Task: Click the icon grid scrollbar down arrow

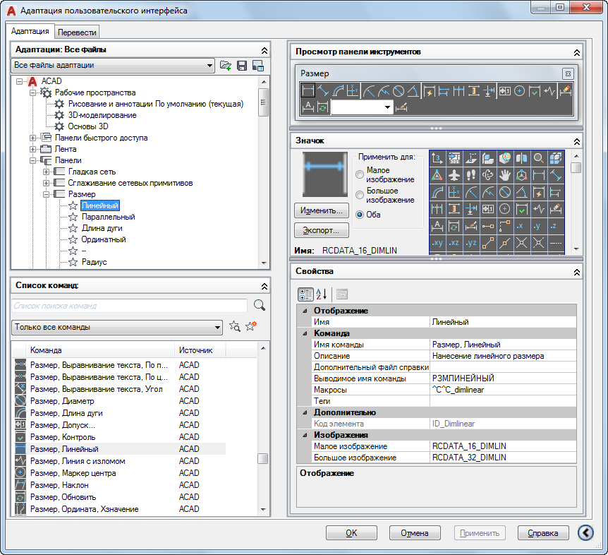Action: tap(576, 249)
